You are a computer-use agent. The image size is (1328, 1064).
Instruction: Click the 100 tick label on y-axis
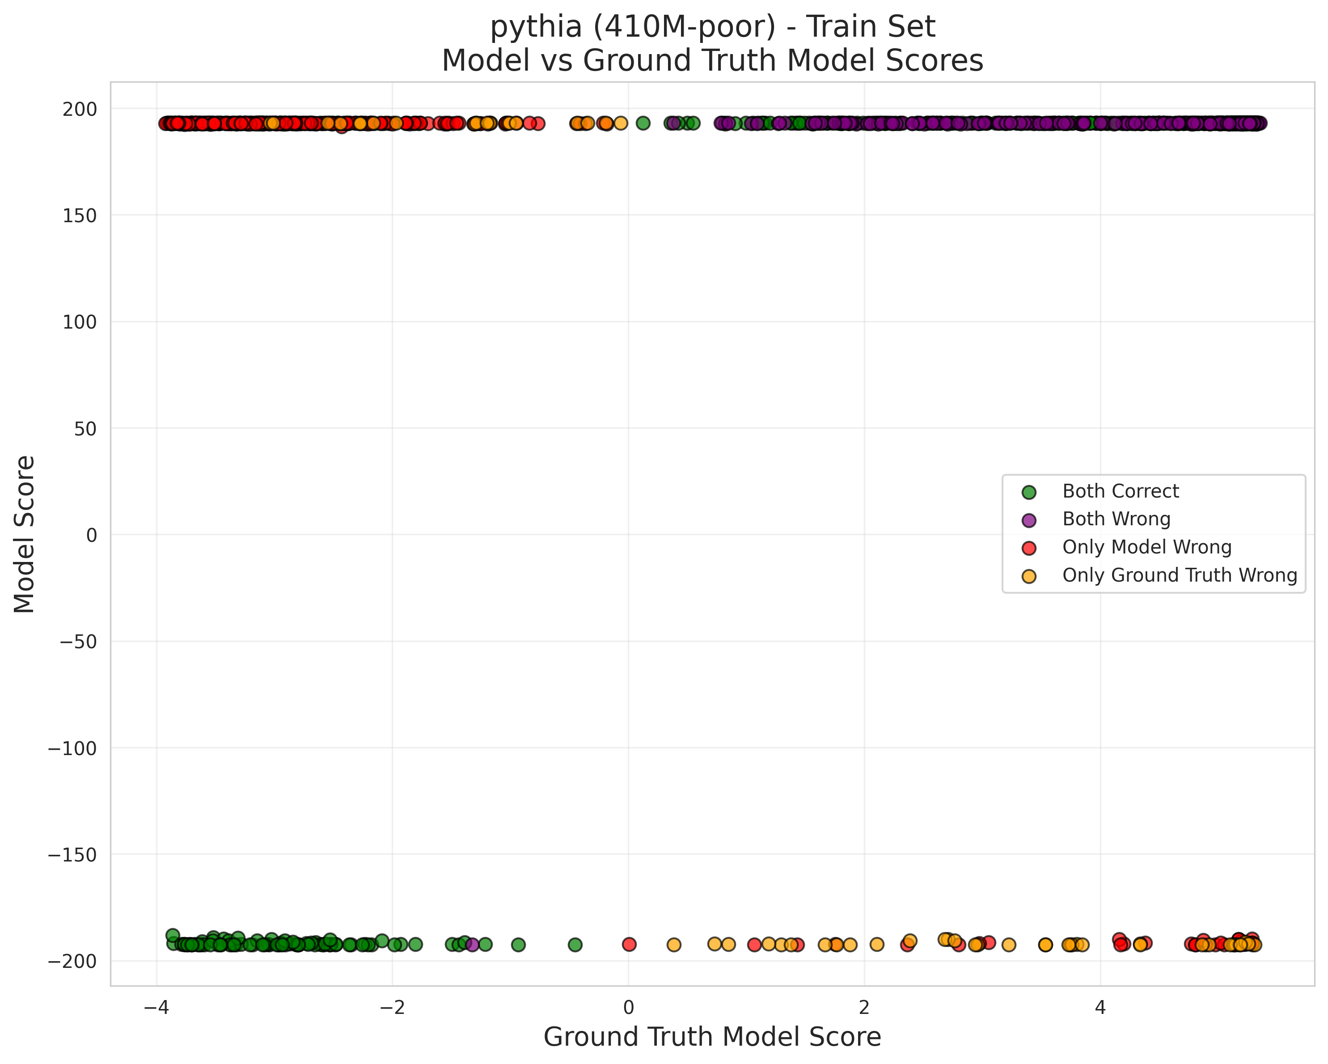pyautogui.click(x=80, y=322)
